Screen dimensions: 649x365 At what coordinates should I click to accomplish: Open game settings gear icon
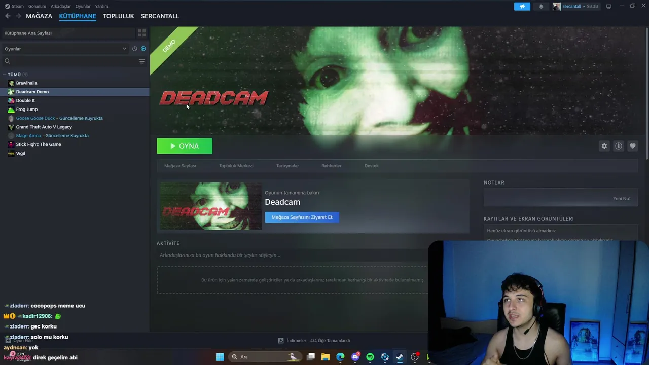pos(604,146)
